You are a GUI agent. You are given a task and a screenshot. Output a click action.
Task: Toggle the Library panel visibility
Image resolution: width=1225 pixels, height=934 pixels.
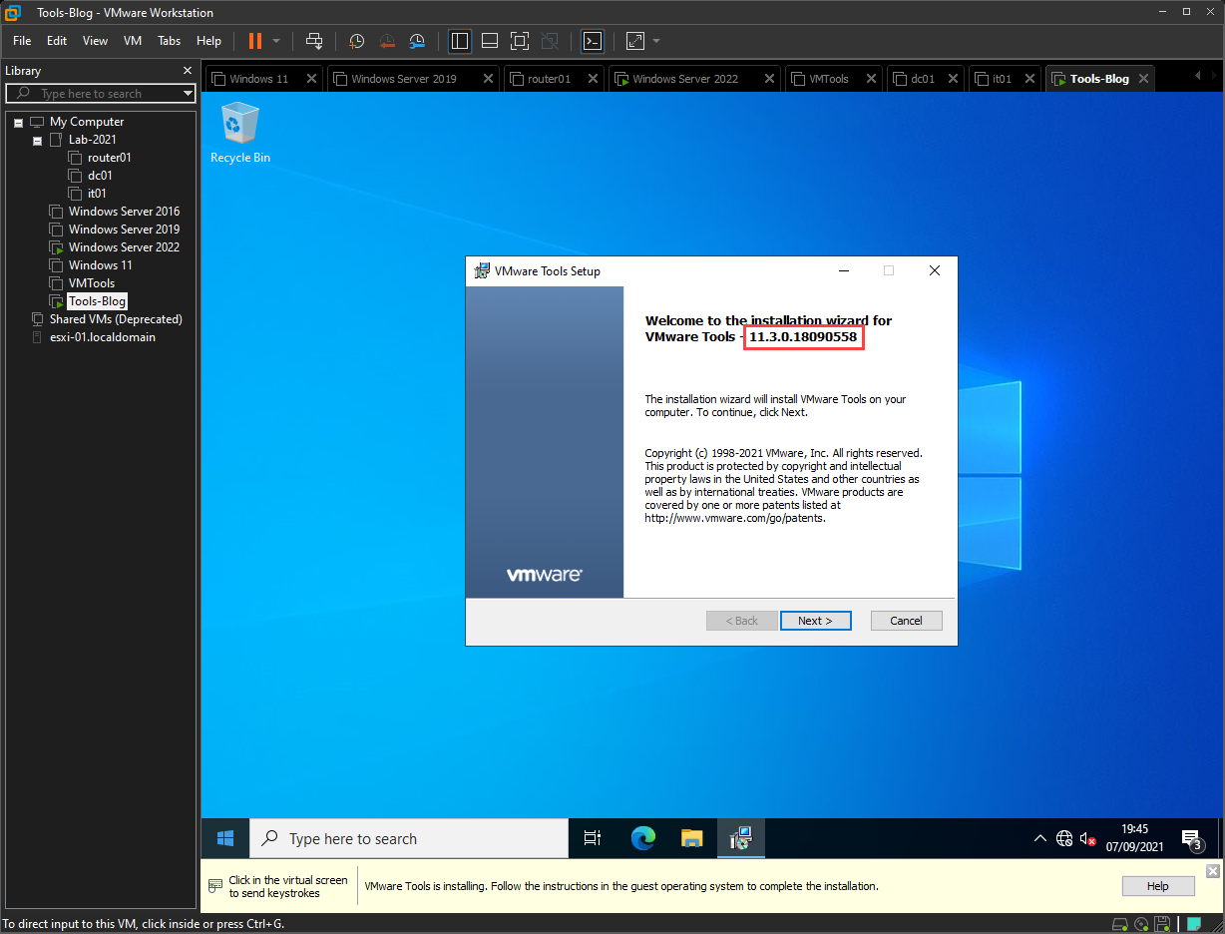point(460,41)
